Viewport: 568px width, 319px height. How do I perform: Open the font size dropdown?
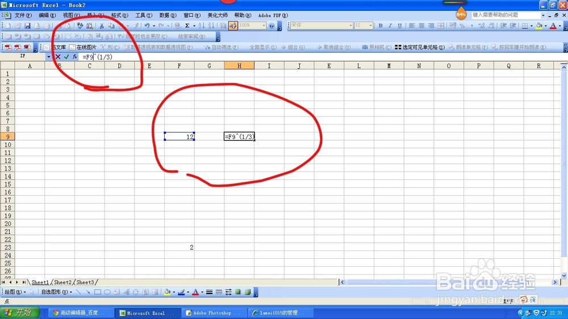pos(370,26)
